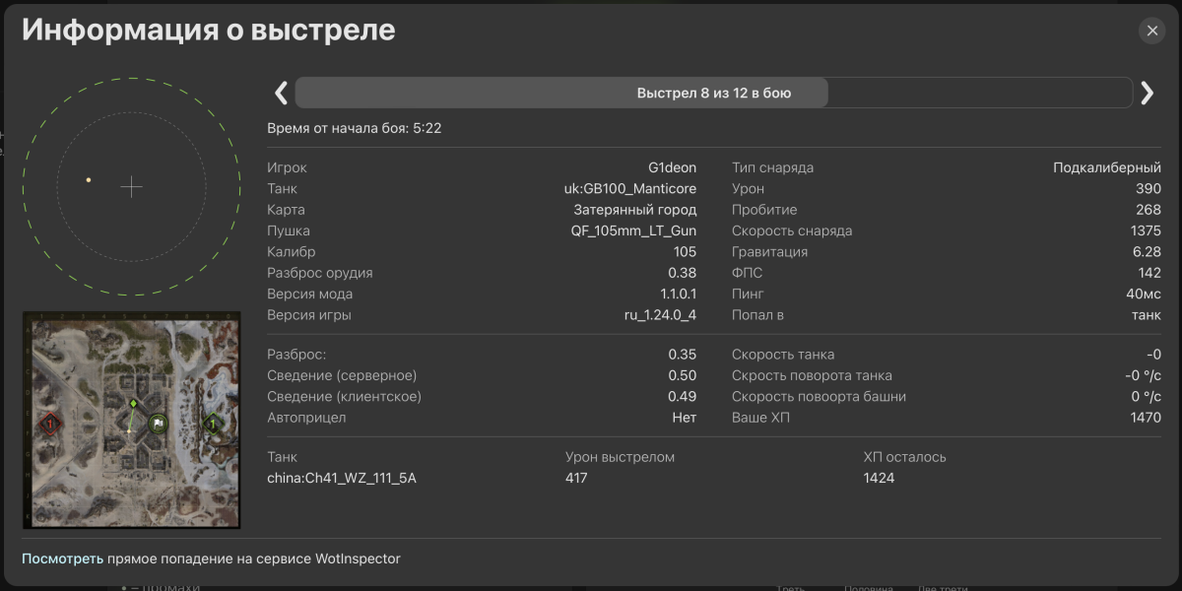Click the gun name QF_105mm_LT_Gun

[x=633, y=230]
